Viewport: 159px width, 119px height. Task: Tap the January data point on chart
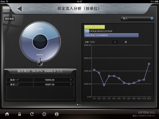[94, 70]
